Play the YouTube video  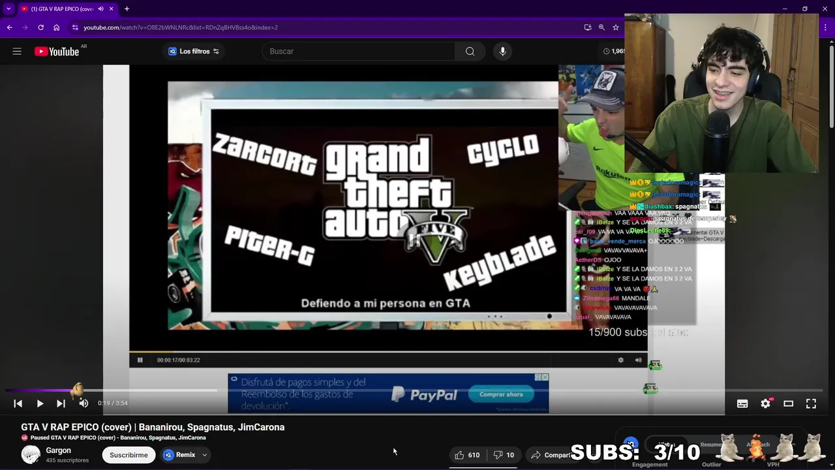pyautogui.click(x=40, y=403)
